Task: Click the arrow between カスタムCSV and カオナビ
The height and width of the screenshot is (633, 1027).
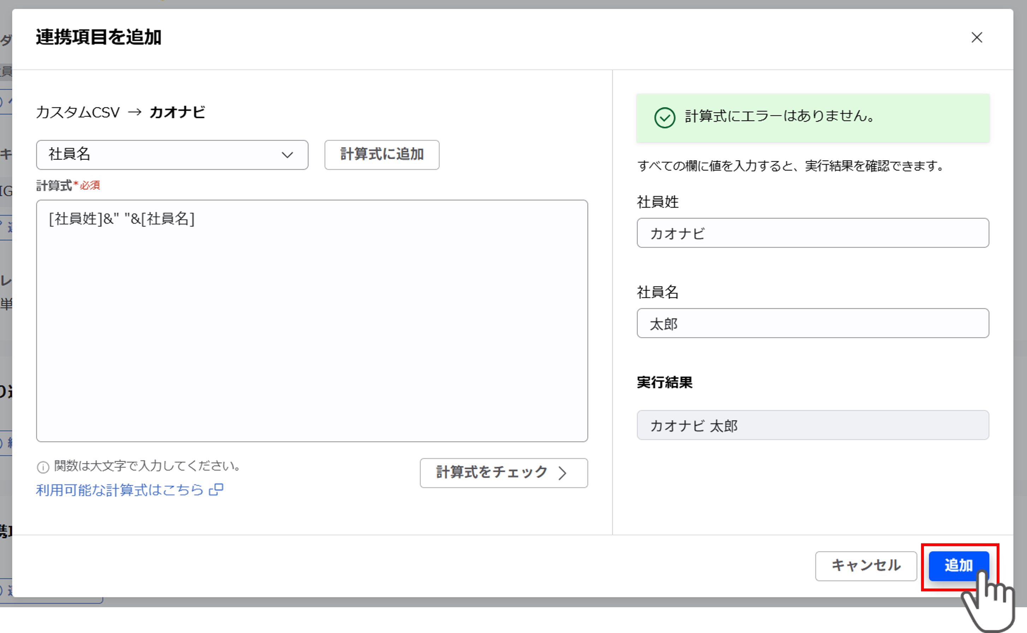Action: [x=135, y=112]
